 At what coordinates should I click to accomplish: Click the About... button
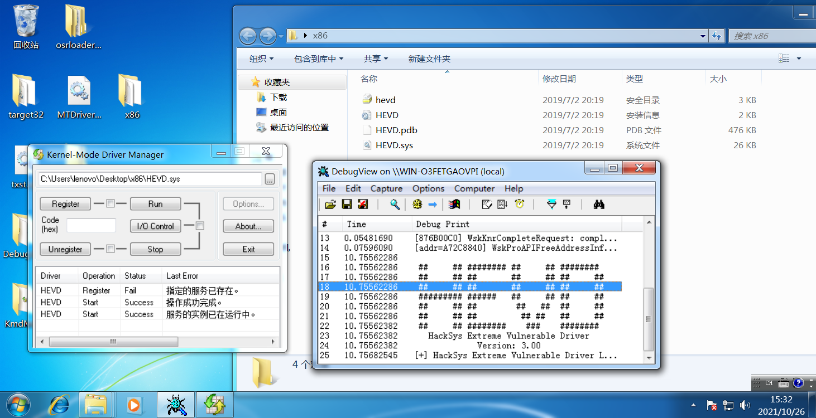click(x=248, y=226)
